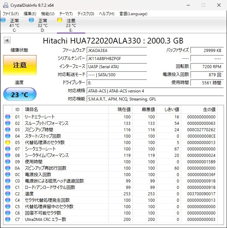Open the 編集(E) menu
The image size is (227, 228).
(x=30, y=14)
